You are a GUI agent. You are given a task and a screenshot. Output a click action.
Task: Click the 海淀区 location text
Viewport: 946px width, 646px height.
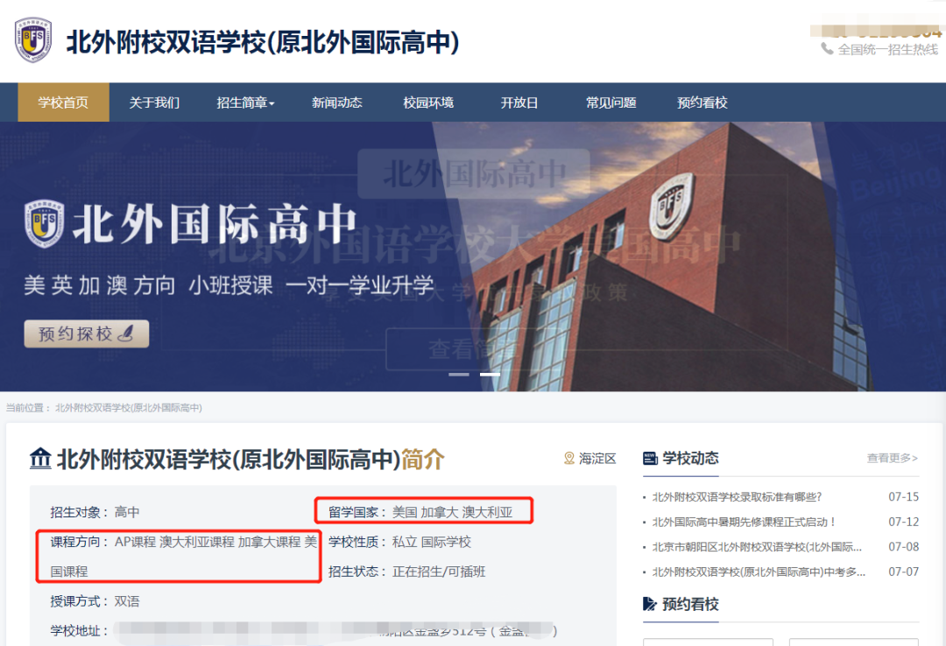[x=597, y=459]
